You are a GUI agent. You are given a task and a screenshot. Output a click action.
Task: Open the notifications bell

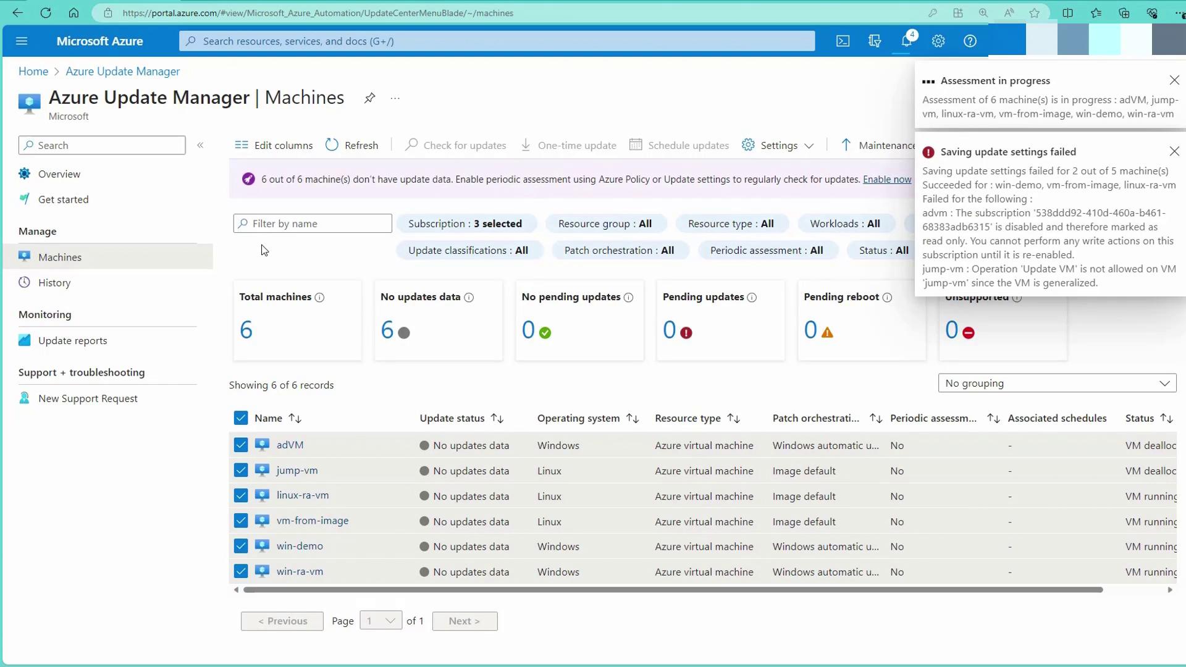(x=906, y=41)
